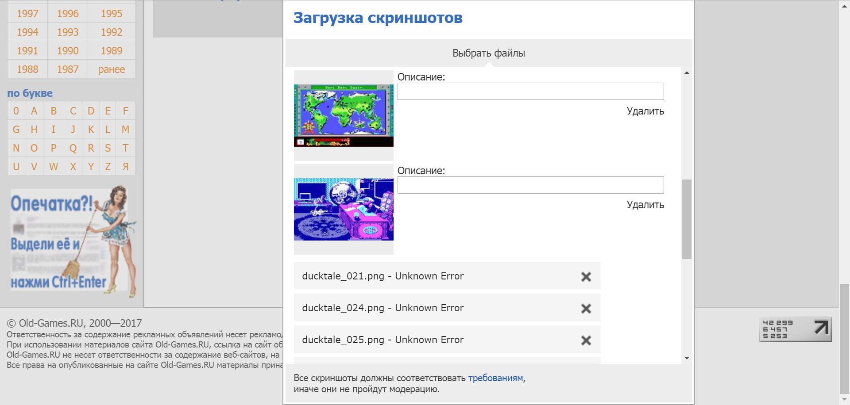The width and height of the screenshot is (850, 405).
Task: Browse games starting with letter H
Action: [x=34, y=130]
